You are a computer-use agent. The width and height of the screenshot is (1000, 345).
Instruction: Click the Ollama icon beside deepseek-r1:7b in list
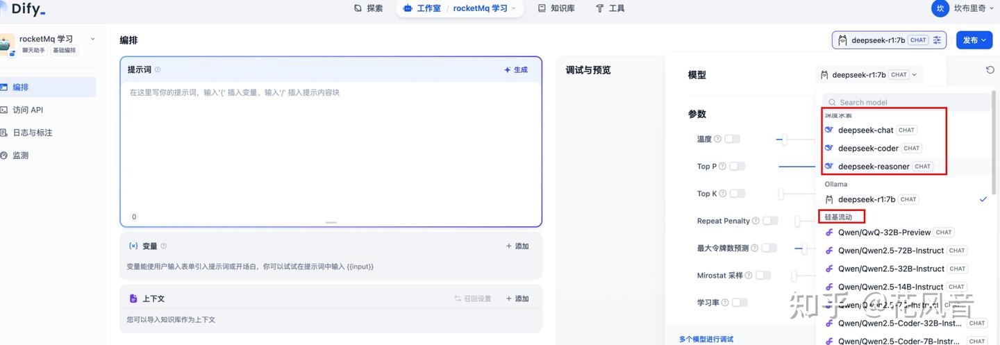tap(828, 199)
